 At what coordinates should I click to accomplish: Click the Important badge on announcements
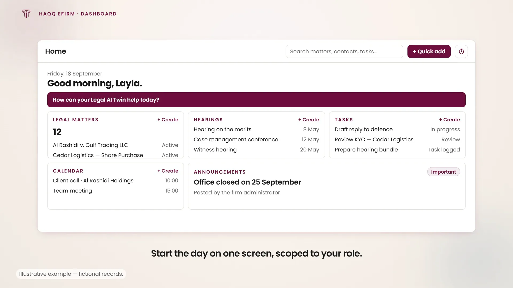coord(444,172)
